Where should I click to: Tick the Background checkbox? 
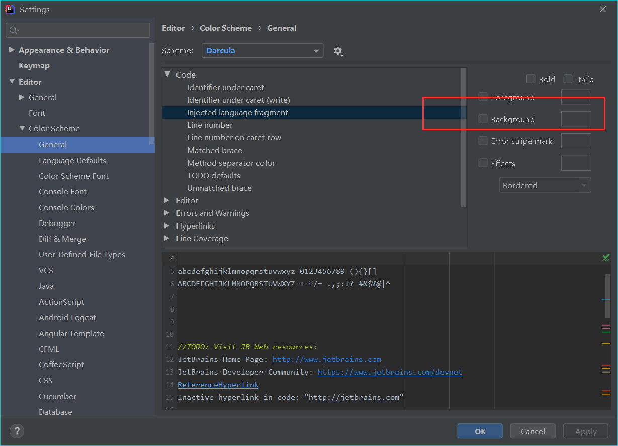tap(483, 119)
